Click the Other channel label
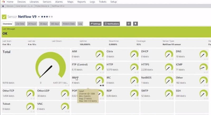The width and height of the screenshot is (211, 115). [179, 78]
